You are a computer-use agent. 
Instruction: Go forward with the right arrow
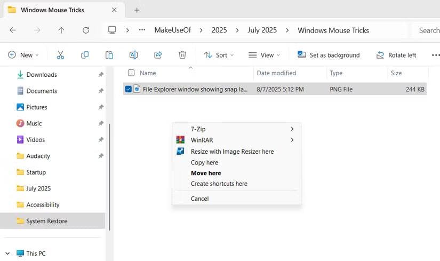pos(37,30)
